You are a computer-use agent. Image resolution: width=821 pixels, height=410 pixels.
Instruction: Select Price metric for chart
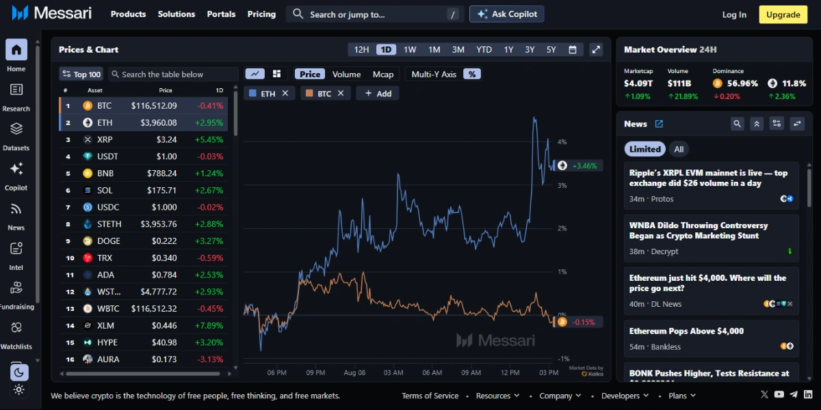click(x=310, y=74)
